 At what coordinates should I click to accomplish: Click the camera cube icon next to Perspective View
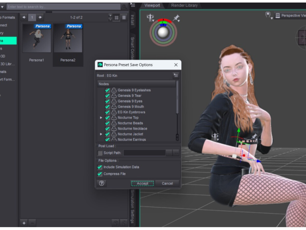[277, 15]
